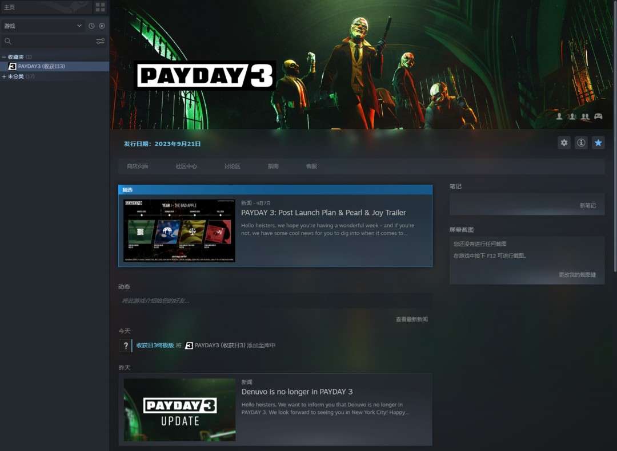Click the 昨天 date label
The image size is (617, 451).
(x=125, y=368)
